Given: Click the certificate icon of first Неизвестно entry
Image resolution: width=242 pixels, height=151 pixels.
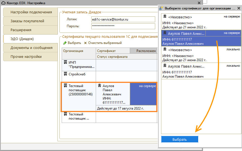Looking at the screenshot, I should 165,16.
